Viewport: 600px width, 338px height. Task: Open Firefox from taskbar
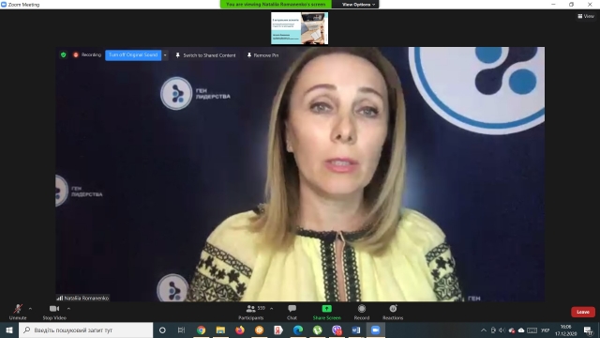pyautogui.click(x=240, y=330)
